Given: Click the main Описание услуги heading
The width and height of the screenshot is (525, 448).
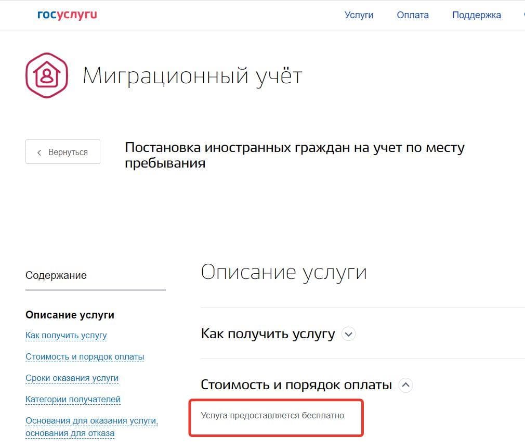Looking at the screenshot, I should pos(283,273).
